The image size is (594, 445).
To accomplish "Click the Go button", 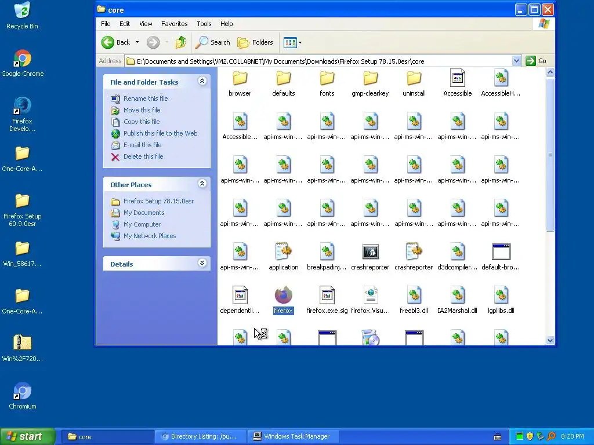I will [535, 61].
